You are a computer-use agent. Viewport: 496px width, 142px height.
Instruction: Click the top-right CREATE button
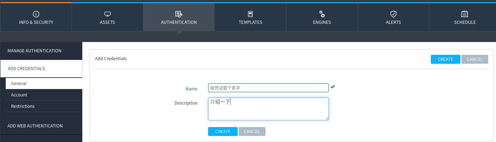click(445, 59)
